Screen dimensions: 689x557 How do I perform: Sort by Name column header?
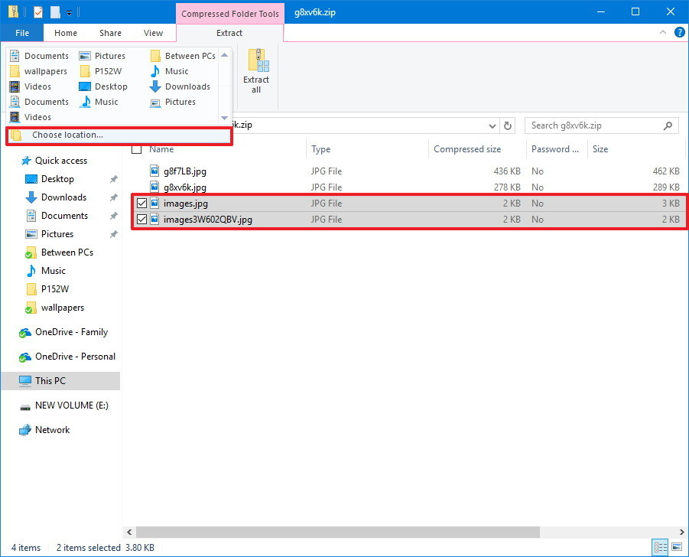click(x=161, y=149)
